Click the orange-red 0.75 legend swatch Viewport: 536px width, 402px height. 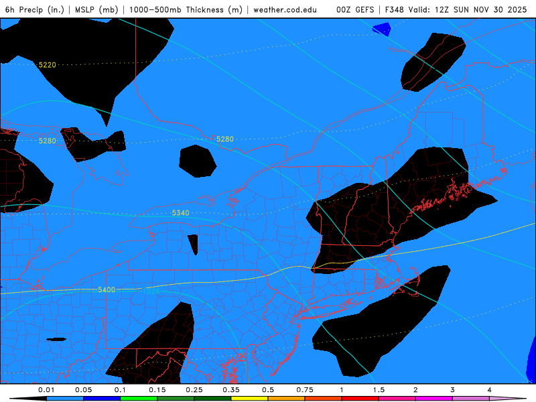pyautogui.click(x=324, y=399)
